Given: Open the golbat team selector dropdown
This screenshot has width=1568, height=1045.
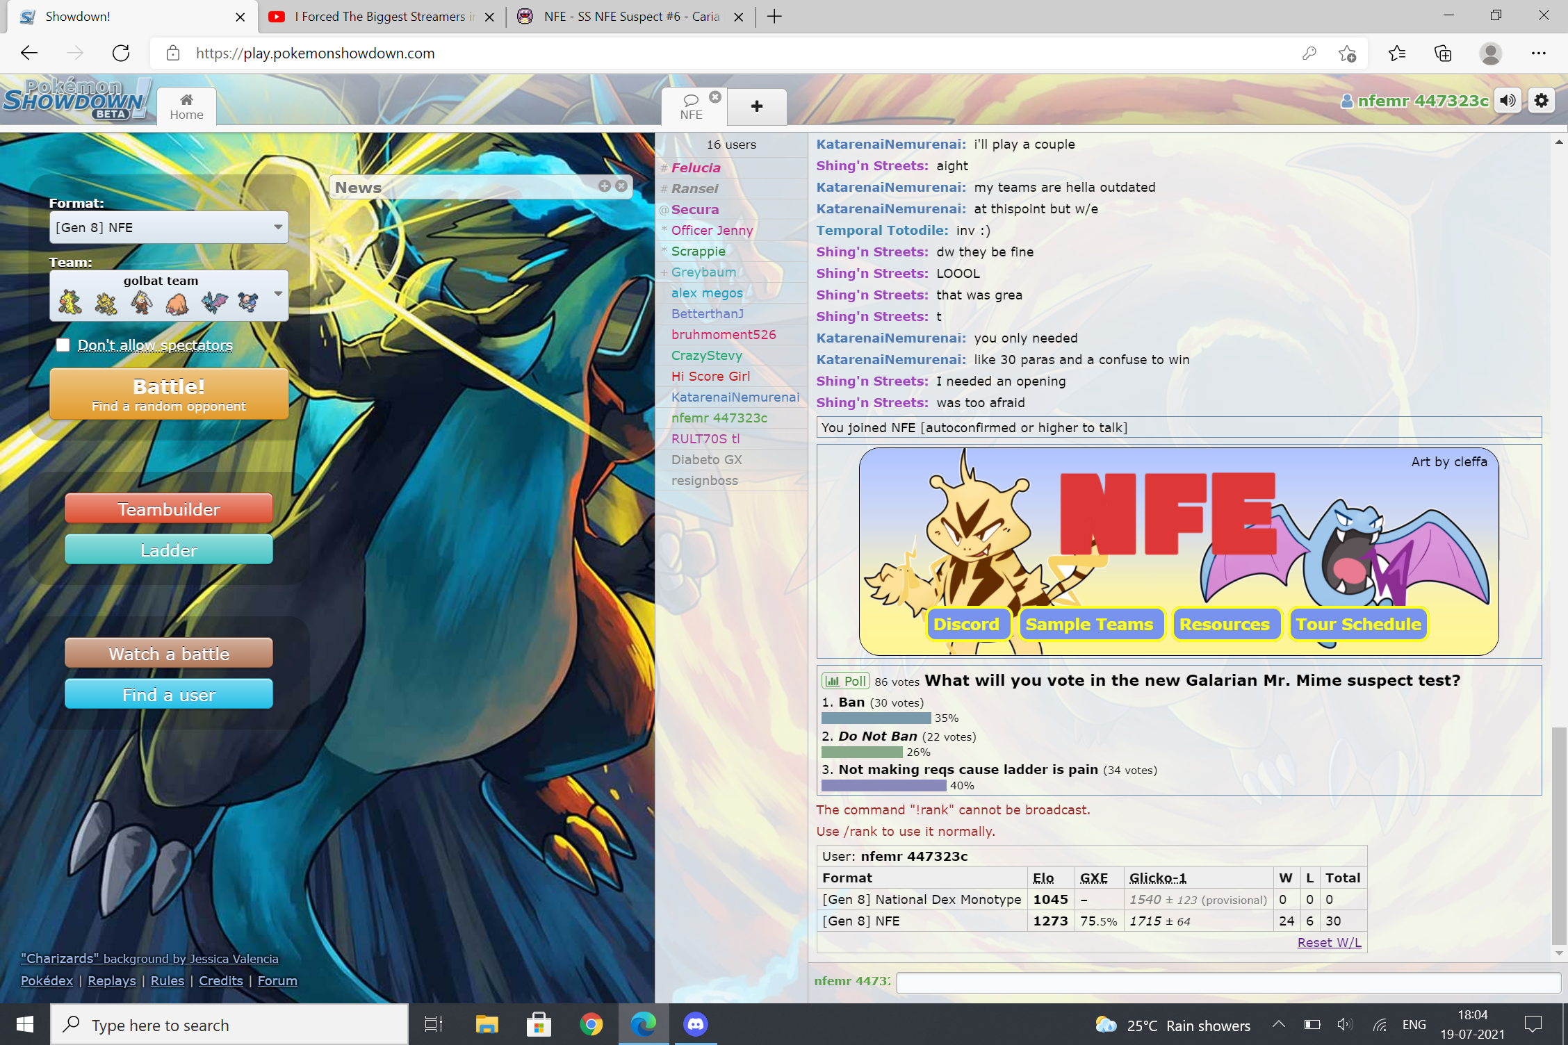Looking at the screenshot, I should (169, 296).
